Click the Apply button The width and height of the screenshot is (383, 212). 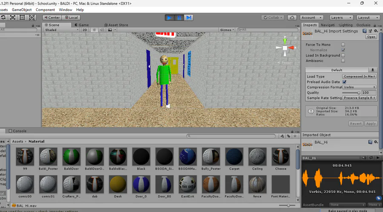click(x=371, y=124)
